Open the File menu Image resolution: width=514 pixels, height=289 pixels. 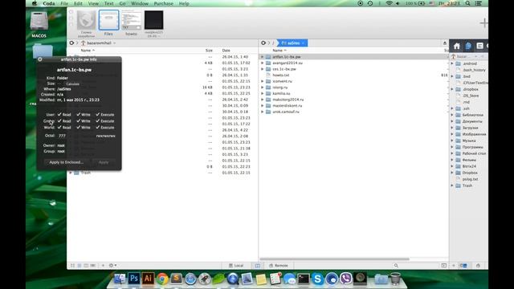64,3
